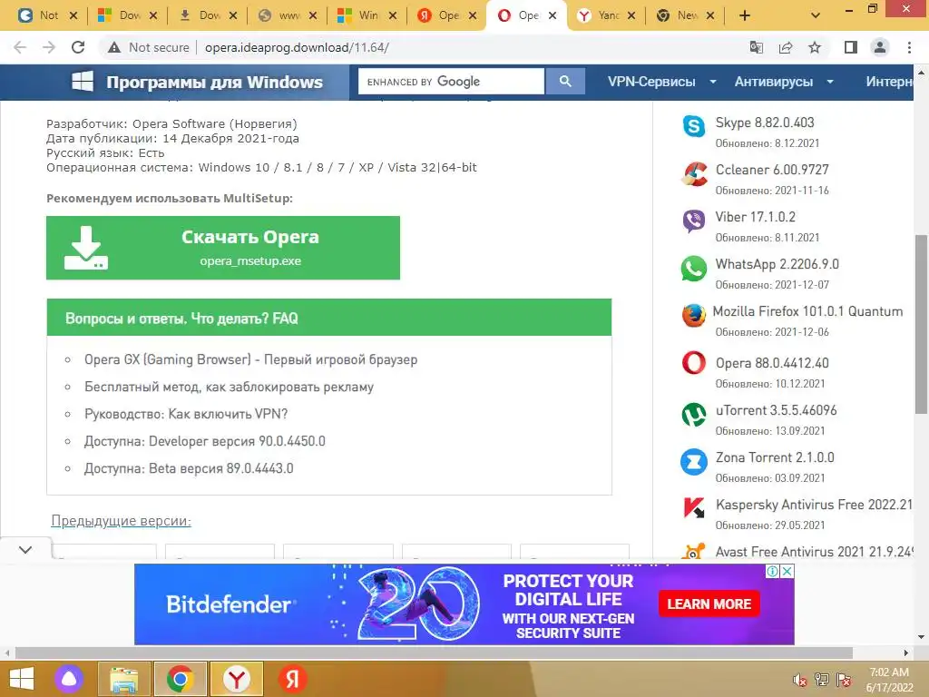Close the Bitdefender ad banner
The width and height of the screenshot is (929, 697).
787,572
